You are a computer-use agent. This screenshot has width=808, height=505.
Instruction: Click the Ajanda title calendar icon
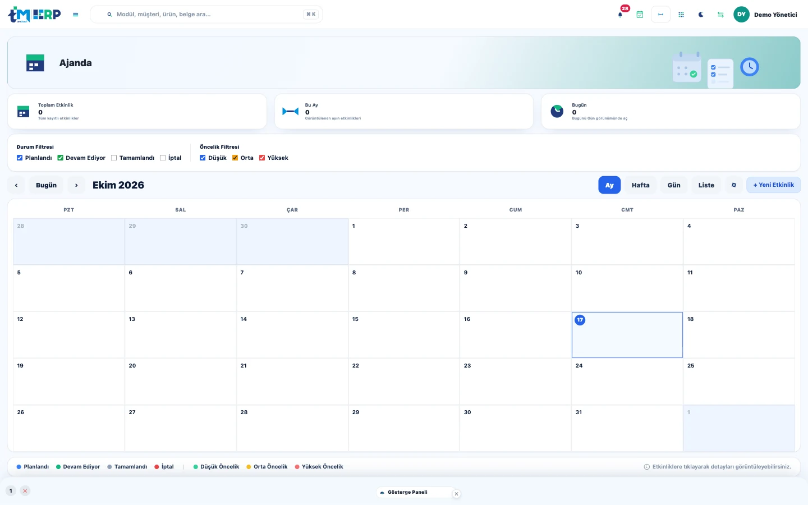[x=35, y=63]
